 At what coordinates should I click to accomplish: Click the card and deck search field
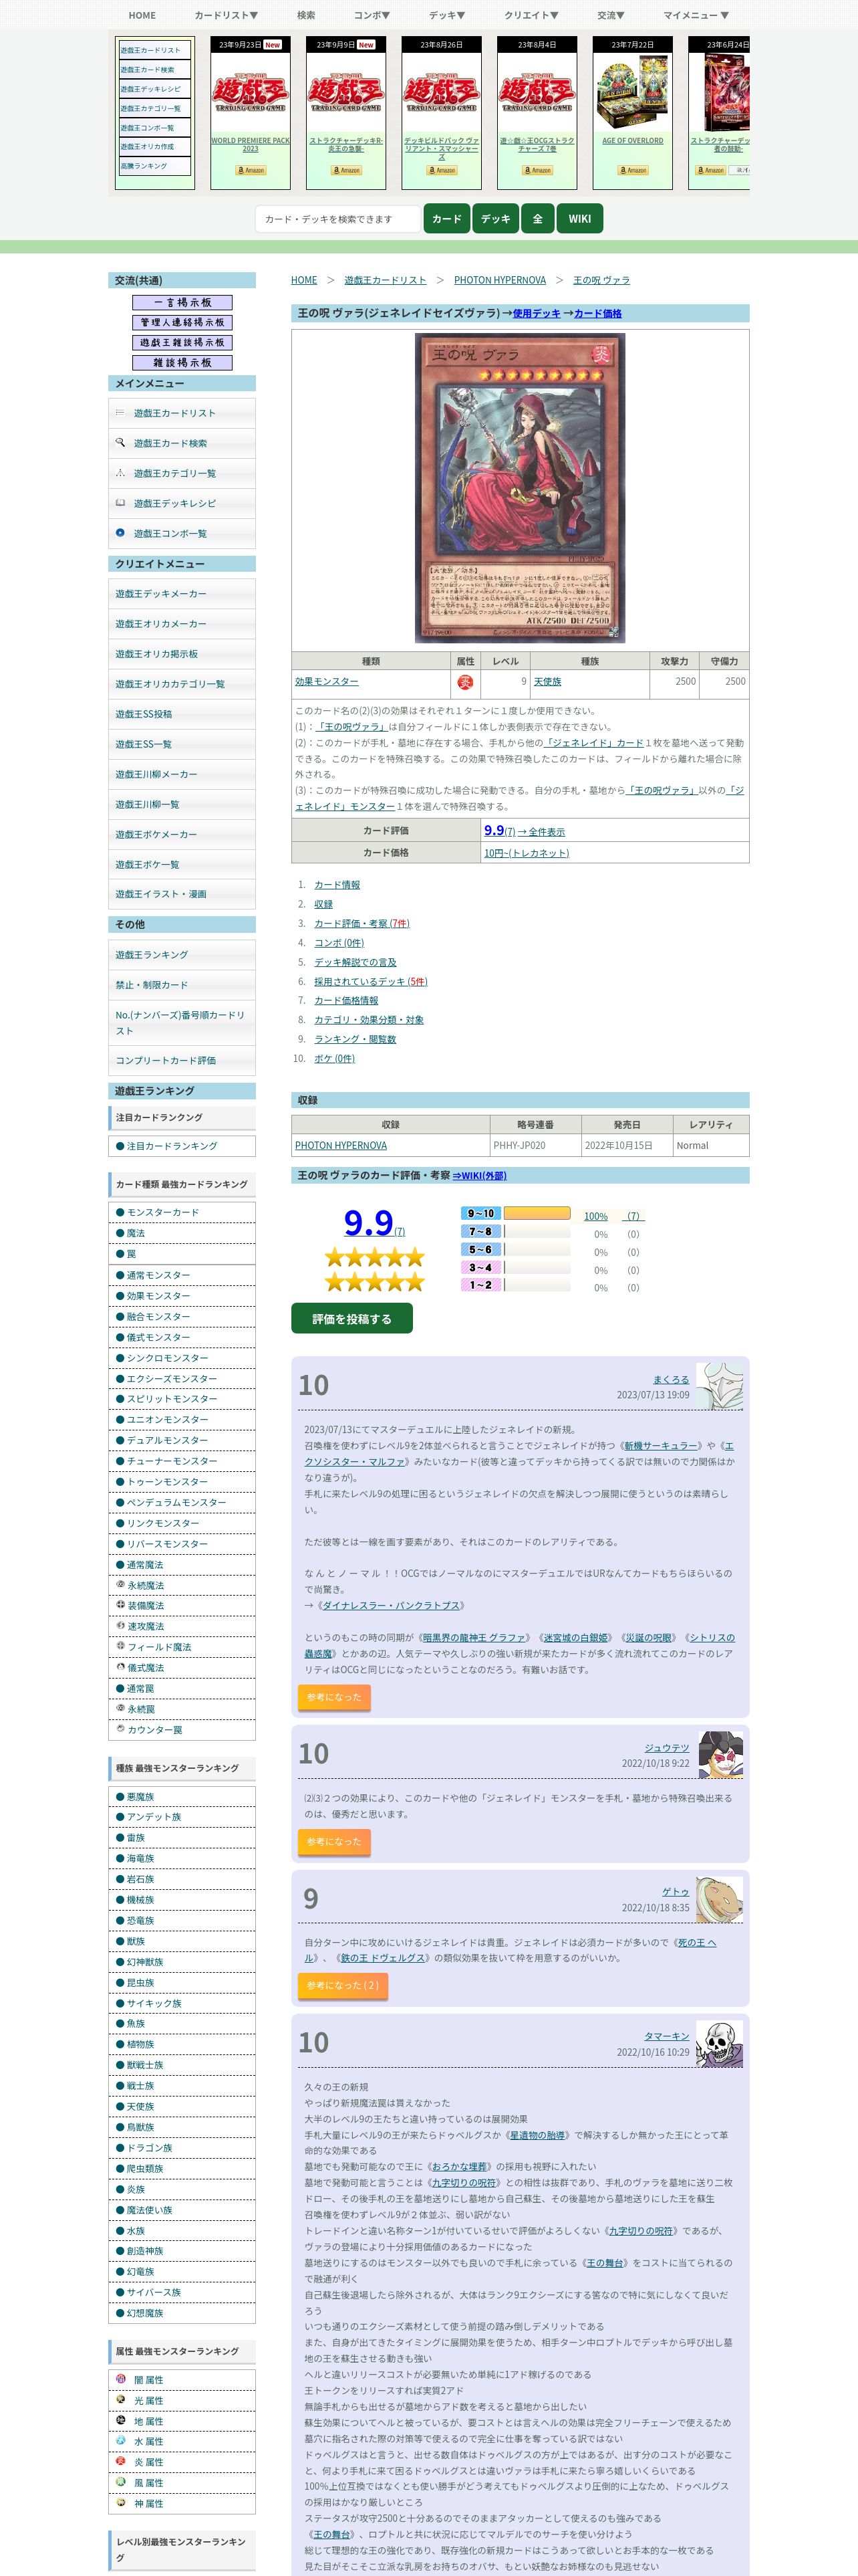tap(337, 219)
